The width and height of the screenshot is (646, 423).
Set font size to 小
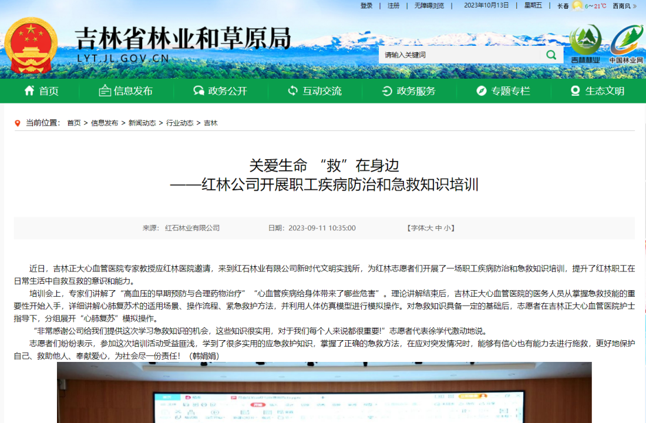[x=447, y=228]
